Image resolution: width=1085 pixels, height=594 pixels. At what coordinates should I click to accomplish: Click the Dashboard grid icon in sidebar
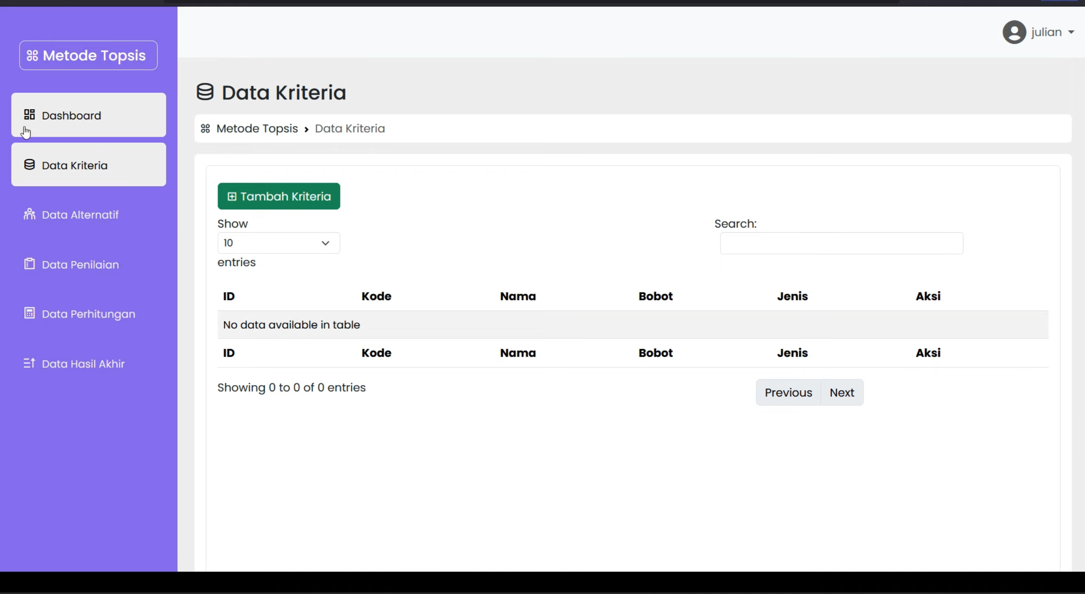[x=29, y=115]
